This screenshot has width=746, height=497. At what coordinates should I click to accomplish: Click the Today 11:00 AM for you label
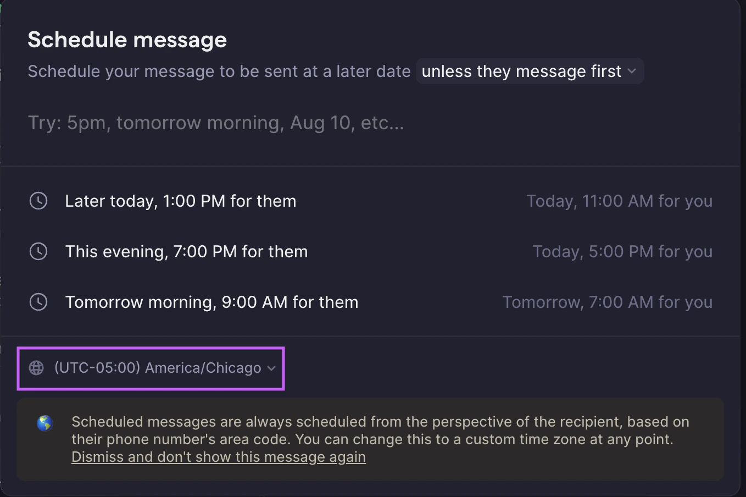(620, 201)
